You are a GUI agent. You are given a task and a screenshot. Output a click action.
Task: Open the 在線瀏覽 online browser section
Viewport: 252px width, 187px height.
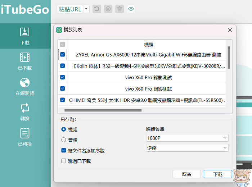[25, 87]
